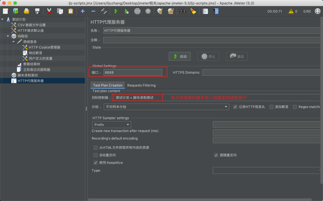323x201 pixels.
Task: Click the Reset search broom icon
Action: click(x=193, y=11)
